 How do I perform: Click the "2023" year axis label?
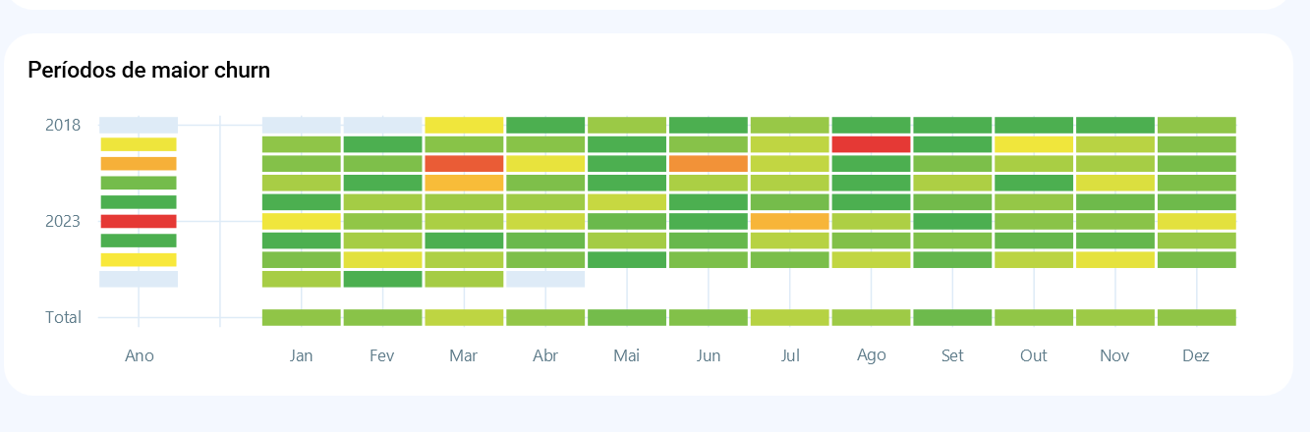pos(63,221)
